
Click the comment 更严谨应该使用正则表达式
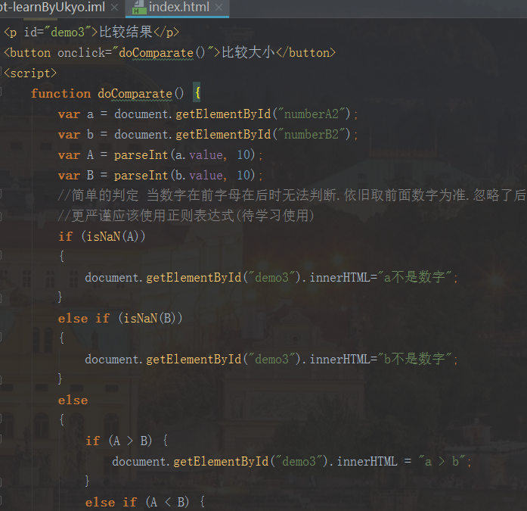click(x=186, y=216)
